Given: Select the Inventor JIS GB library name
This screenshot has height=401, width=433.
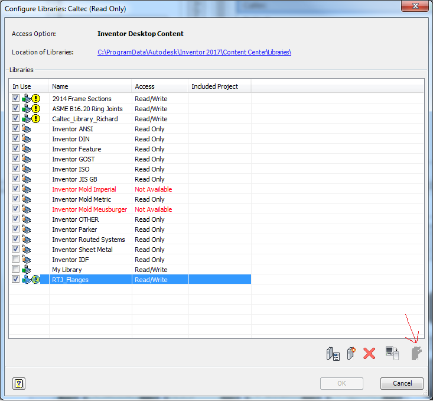Looking at the screenshot, I should pos(74,179).
